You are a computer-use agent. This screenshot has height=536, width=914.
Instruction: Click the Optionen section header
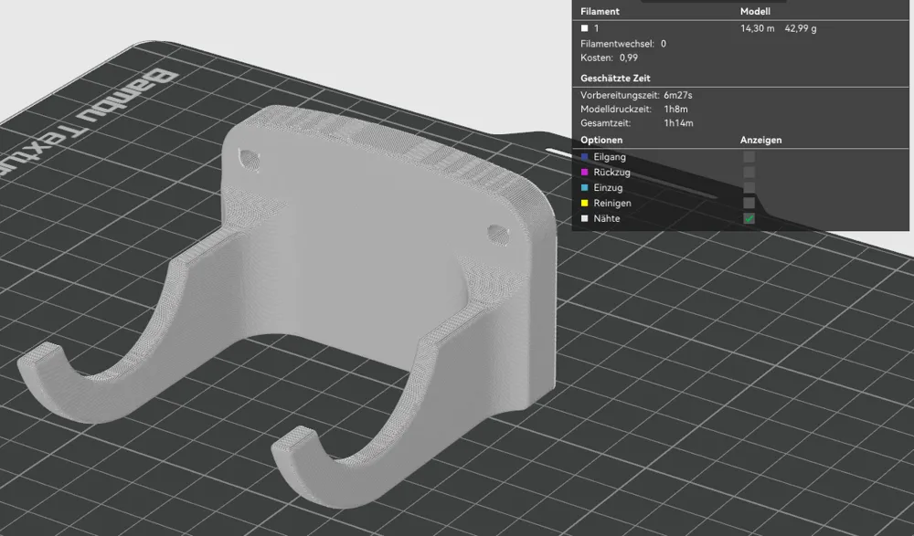[601, 140]
